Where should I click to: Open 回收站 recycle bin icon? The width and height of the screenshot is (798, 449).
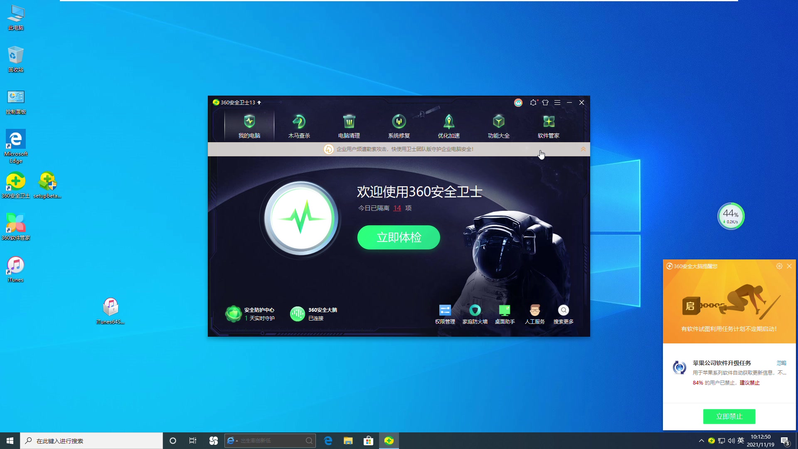coord(16,59)
